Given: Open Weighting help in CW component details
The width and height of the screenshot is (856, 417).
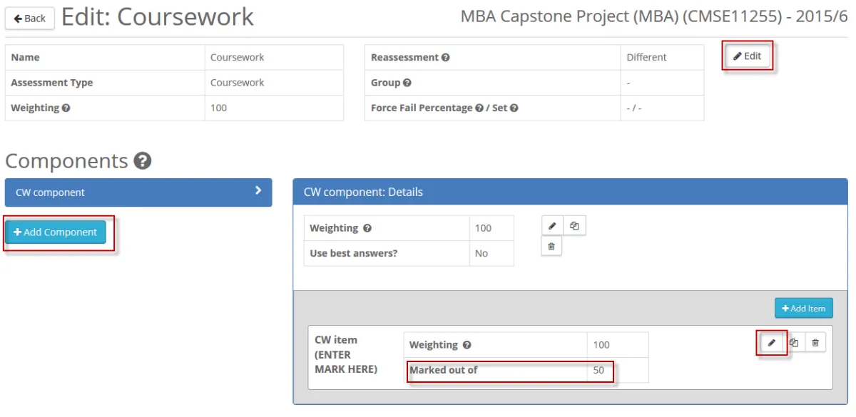Looking at the screenshot, I should click(367, 229).
